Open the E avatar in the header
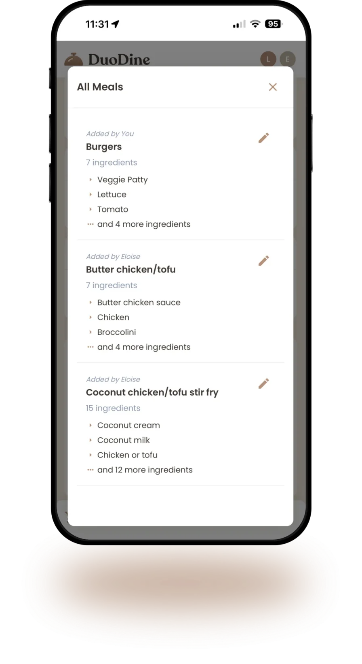The height and width of the screenshot is (664, 362). pos(287,59)
